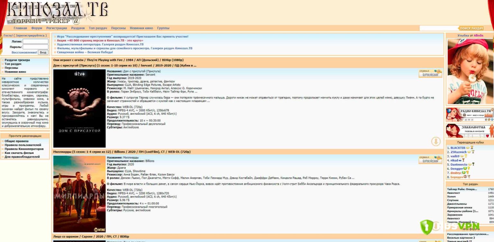Go to Регистрация in top menu
Screen dimensions: 494x242
[x=57, y=28]
